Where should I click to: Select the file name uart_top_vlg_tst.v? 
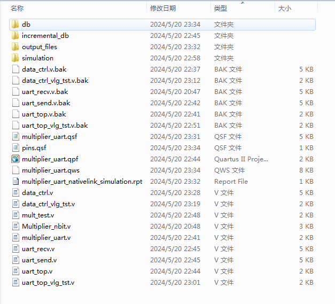48,283
